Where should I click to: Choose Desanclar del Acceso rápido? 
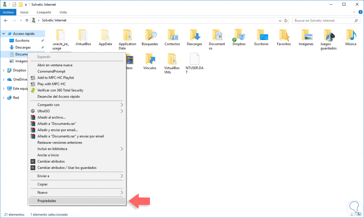pyautogui.click(x=77, y=97)
